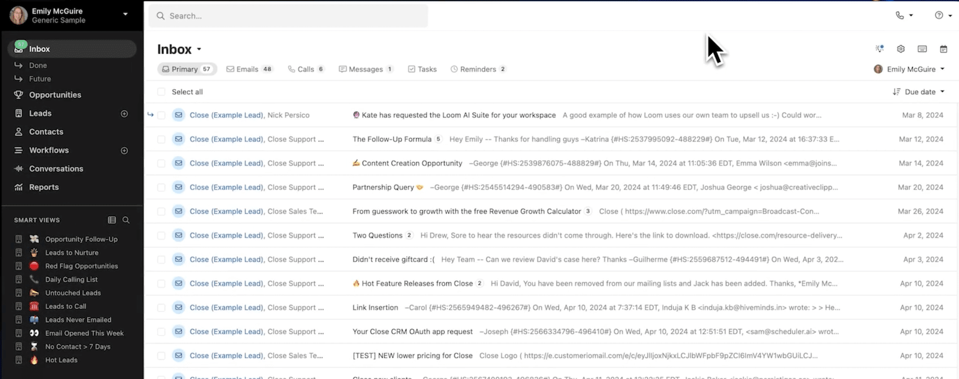
Task: Click the Opportunities trophy icon in sidebar
Action: click(19, 95)
